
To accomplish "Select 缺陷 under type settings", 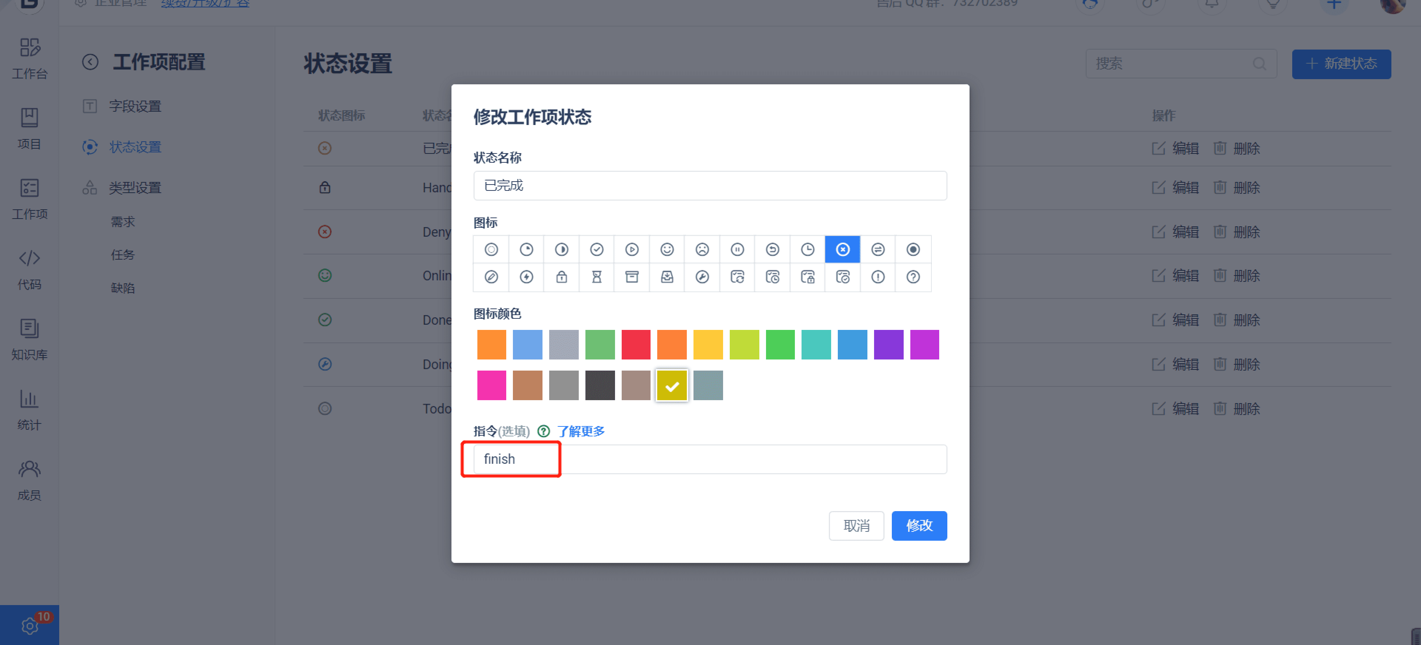I will pos(122,288).
